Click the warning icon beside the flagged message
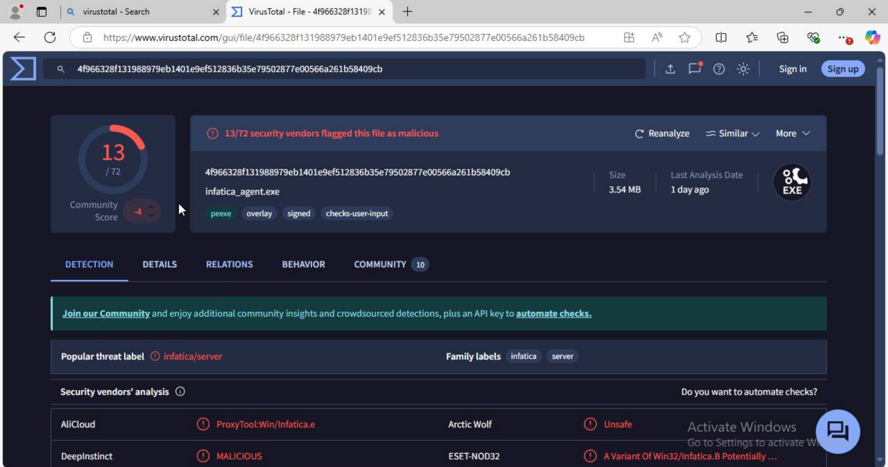 [x=212, y=133]
